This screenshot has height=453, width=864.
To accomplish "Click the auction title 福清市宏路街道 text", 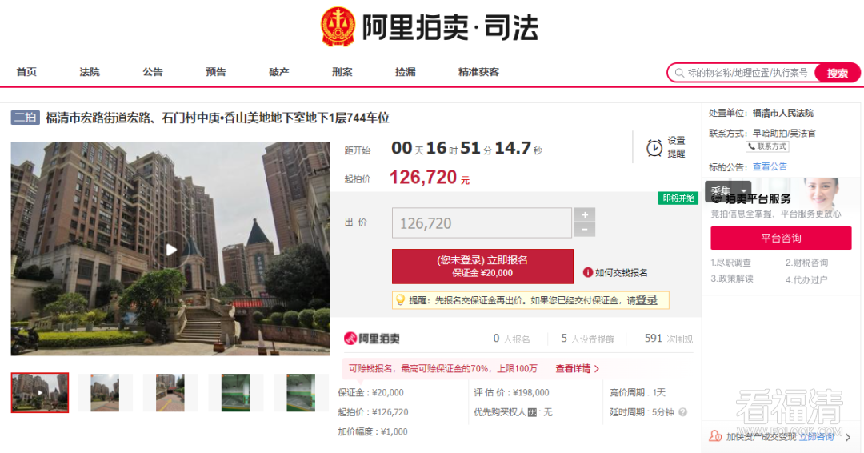I will (218, 118).
